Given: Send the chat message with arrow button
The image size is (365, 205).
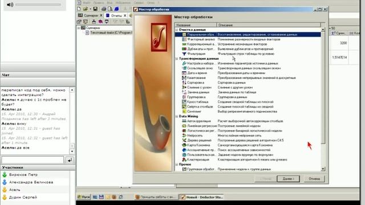Looking at the screenshot, I should tap(70, 160).
